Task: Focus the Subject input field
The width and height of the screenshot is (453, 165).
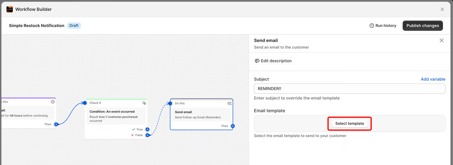Action: point(349,89)
